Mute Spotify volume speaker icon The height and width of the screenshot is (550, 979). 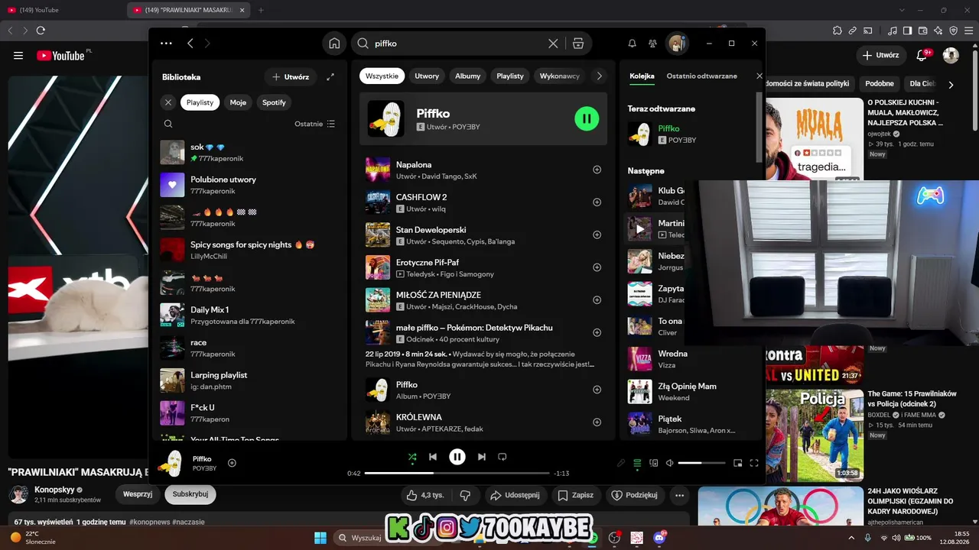tap(670, 463)
